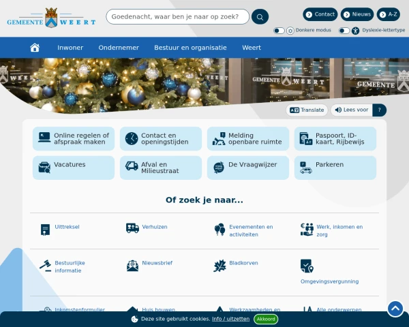Click the scroll-to-top arrow button
Screen dimensions: 409x327
[395, 309]
